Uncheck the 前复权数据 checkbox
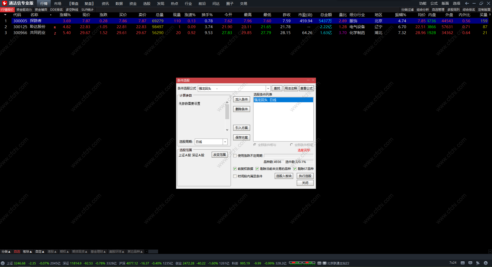The image size is (492, 267). click(x=235, y=169)
